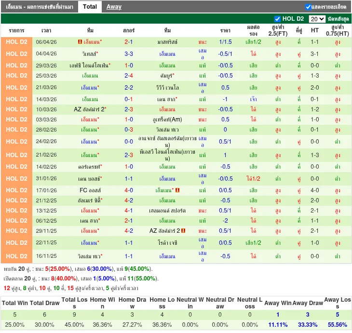
Task: Click team name เอฟซี ไอนด์โฮเฟ่น
Action: pos(89,65)
